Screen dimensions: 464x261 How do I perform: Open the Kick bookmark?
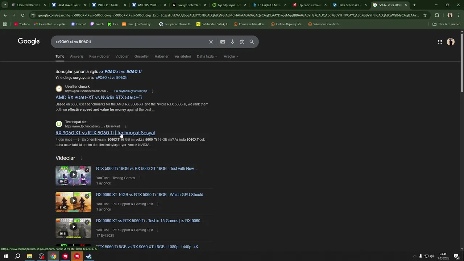click(x=113, y=24)
